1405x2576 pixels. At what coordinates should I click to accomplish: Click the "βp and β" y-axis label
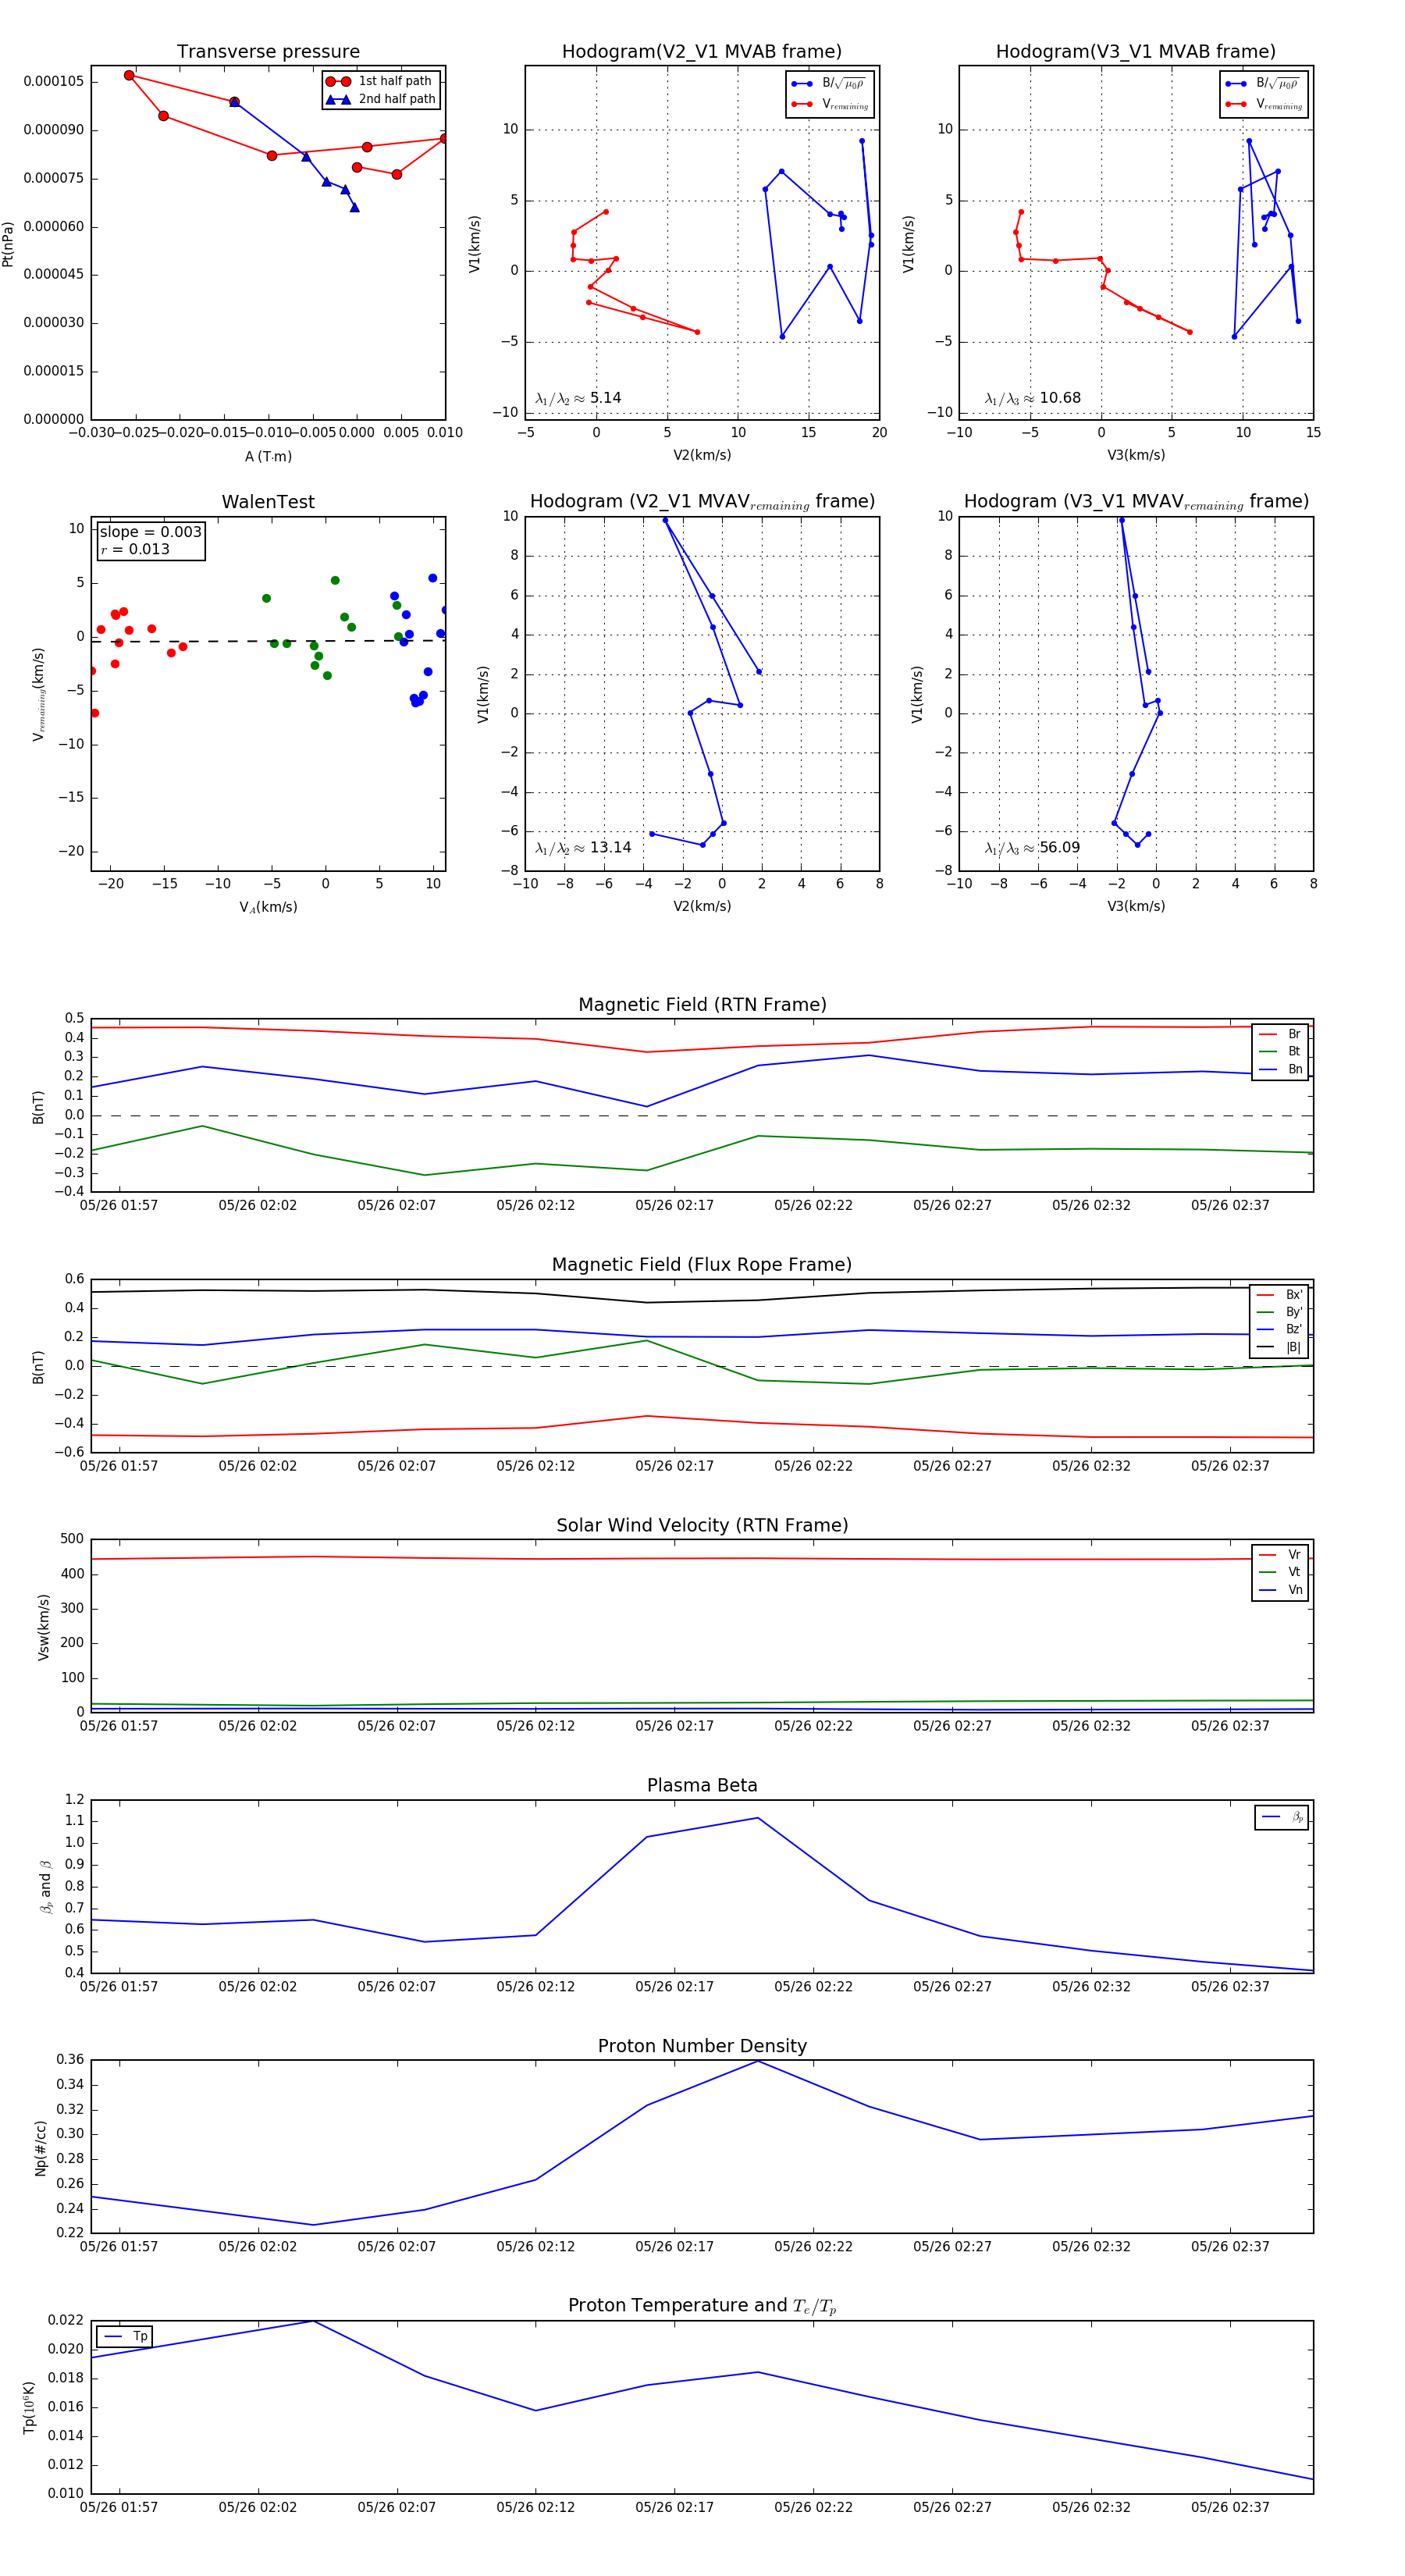click(x=45, y=1886)
